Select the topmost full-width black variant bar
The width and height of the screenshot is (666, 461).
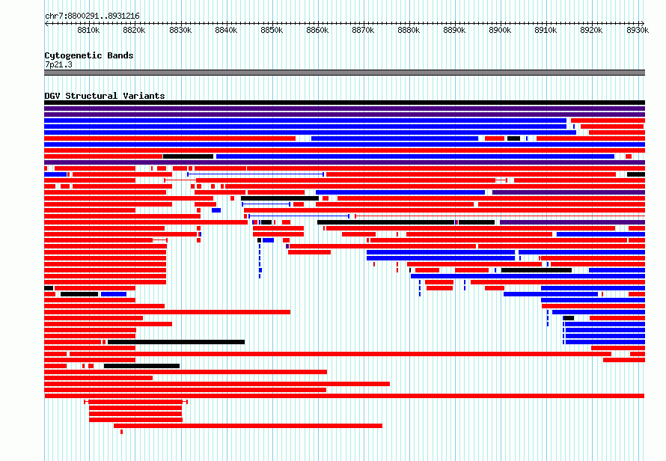344,103
